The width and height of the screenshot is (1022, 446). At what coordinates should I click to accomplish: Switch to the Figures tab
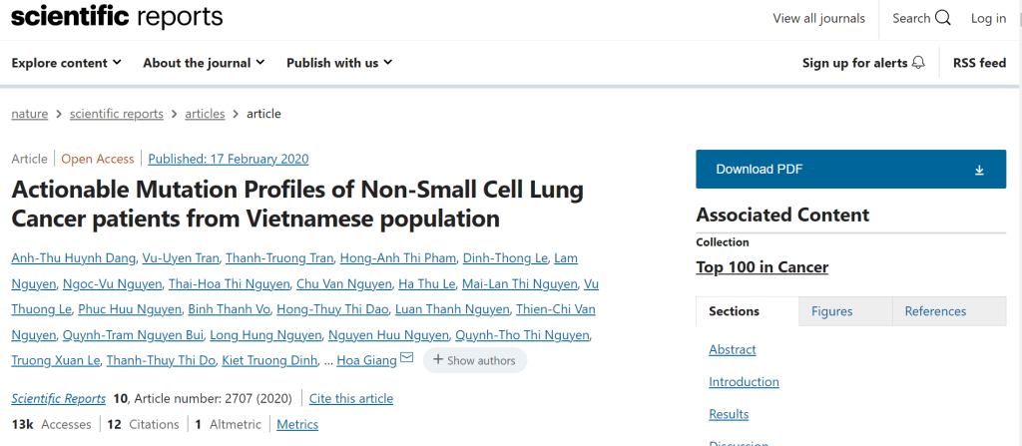click(x=831, y=311)
